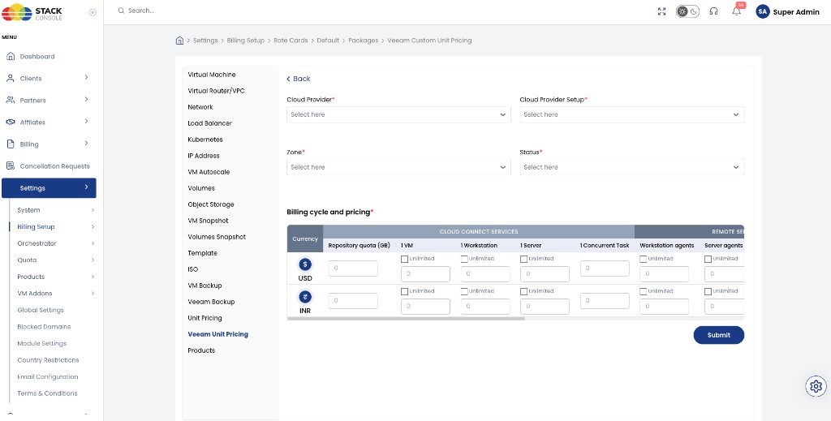Click the INR rupee currency icon
Screen dimensions: 831x421
305,297
